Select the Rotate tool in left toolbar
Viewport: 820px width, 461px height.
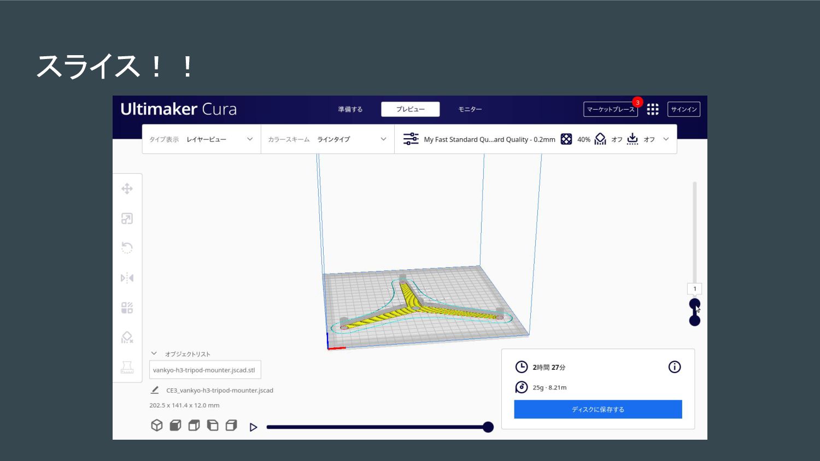[x=127, y=248]
